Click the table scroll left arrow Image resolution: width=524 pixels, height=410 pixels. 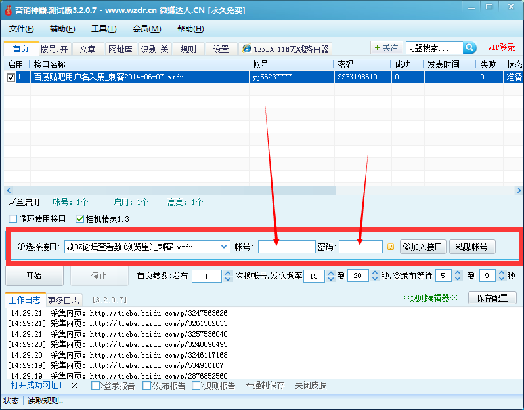pyautogui.click(x=9, y=190)
